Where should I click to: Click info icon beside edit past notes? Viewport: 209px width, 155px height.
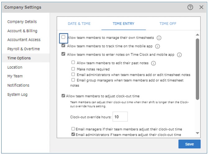click(x=153, y=63)
